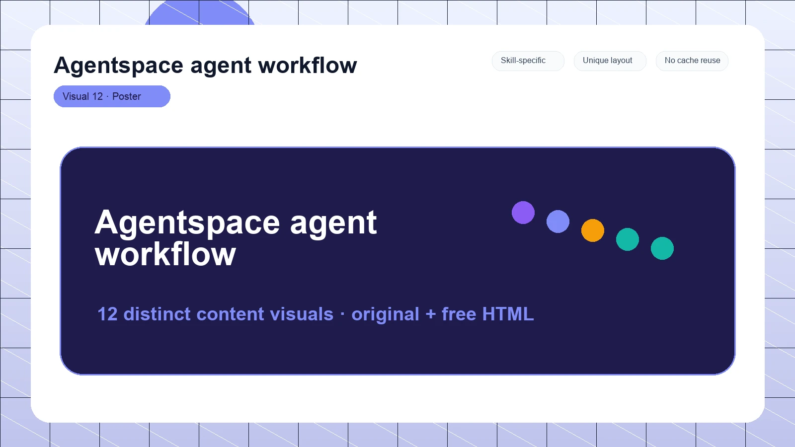The height and width of the screenshot is (447, 795).
Task: Click the Unique layout tag
Action: coord(610,61)
